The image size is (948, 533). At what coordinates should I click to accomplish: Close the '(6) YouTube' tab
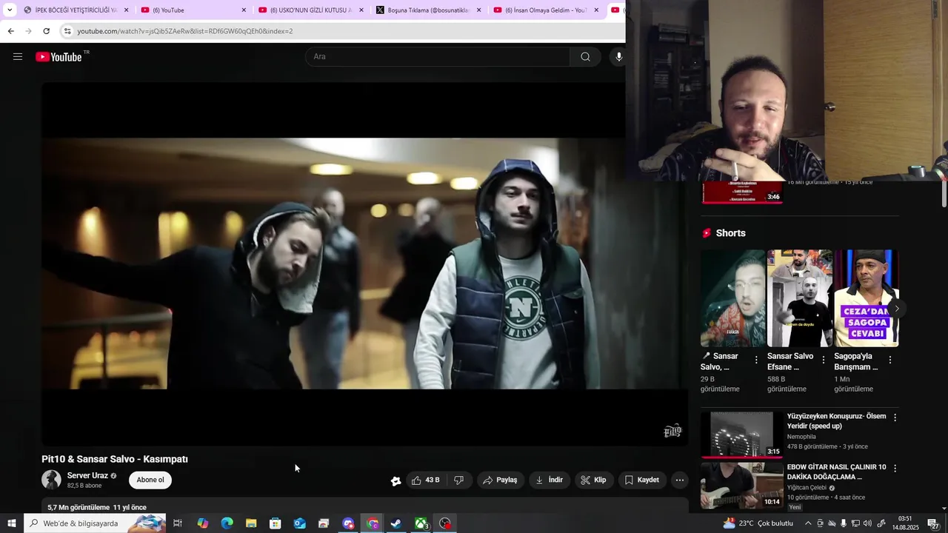point(244,10)
